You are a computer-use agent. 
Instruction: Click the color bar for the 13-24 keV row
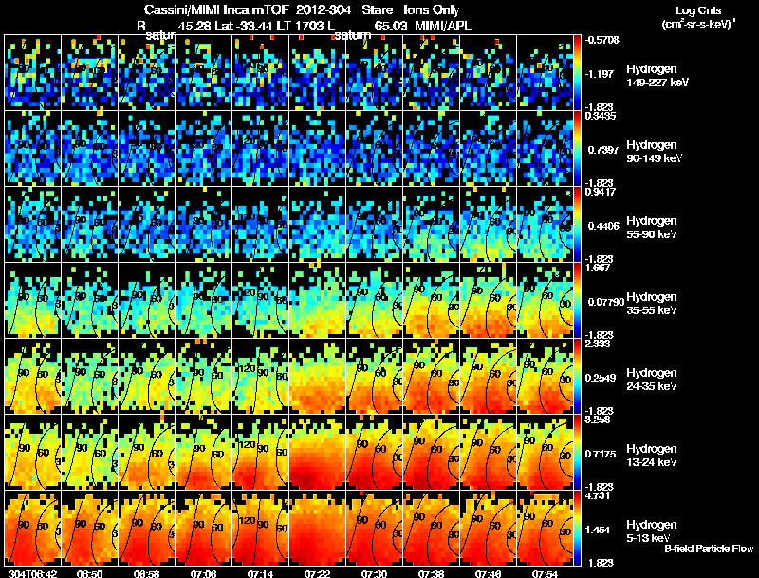(x=577, y=452)
